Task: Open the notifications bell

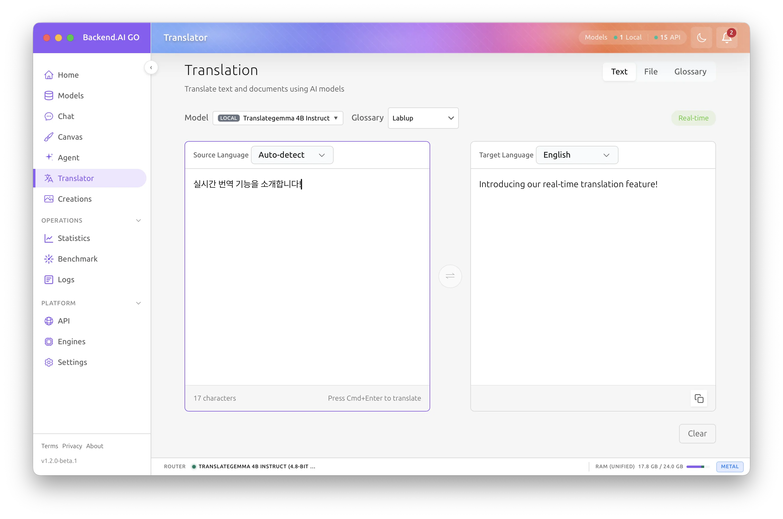Action: [727, 37]
